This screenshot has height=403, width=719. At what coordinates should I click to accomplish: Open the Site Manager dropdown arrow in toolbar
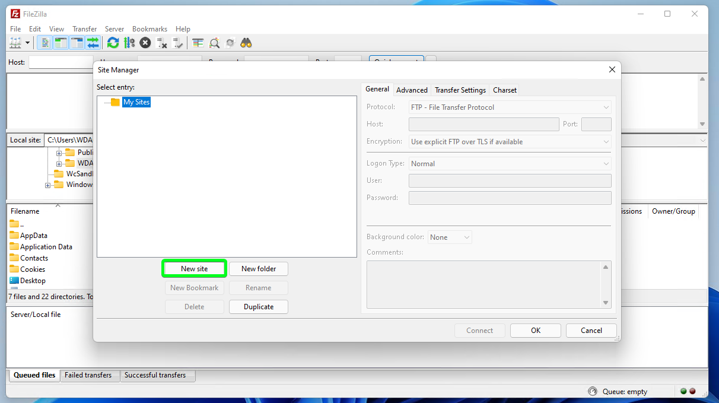27,43
